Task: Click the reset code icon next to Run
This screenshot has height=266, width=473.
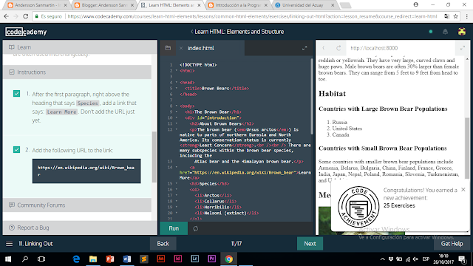Action: (195, 228)
